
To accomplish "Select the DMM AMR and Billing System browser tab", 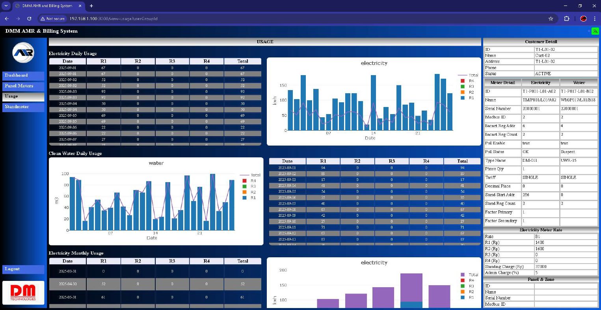I will click(x=48, y=6).
